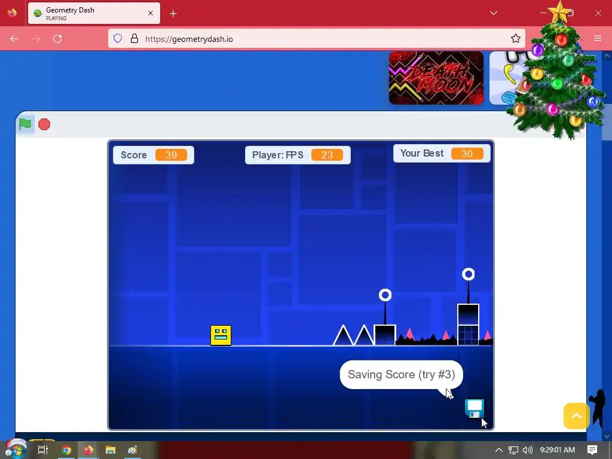Open the Firefox hamburger menu
This screenshot has width=612, height=459.
click(598, 38)
